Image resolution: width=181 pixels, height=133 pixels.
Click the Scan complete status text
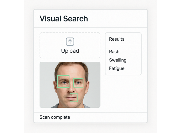pyautogui.click(x=55, y=117)
